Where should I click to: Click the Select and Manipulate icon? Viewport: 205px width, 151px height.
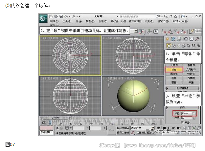click(149, 32)
